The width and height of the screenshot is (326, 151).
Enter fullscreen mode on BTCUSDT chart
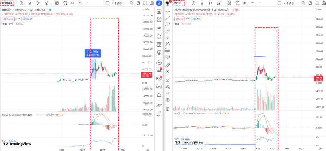[145, 3]
